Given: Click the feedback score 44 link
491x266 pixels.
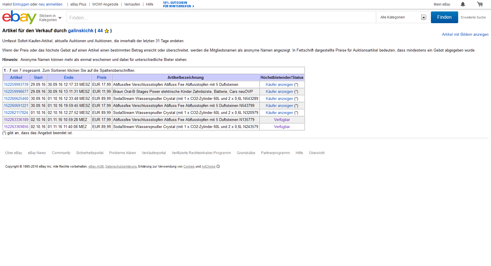Looking at the screenshot, I should click(x=100, y=31).
